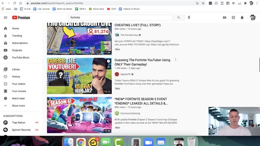This screenshot has width=260, height=146.
Task: Reload the page in Chrome
Action: pyautogui.click(x=15, y=3)
